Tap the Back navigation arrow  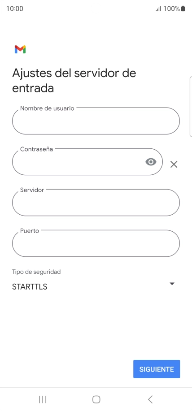coord(150,399)
